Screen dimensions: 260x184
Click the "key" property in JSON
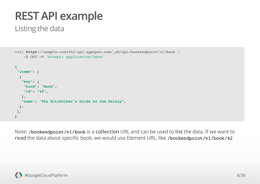[27, 82]
